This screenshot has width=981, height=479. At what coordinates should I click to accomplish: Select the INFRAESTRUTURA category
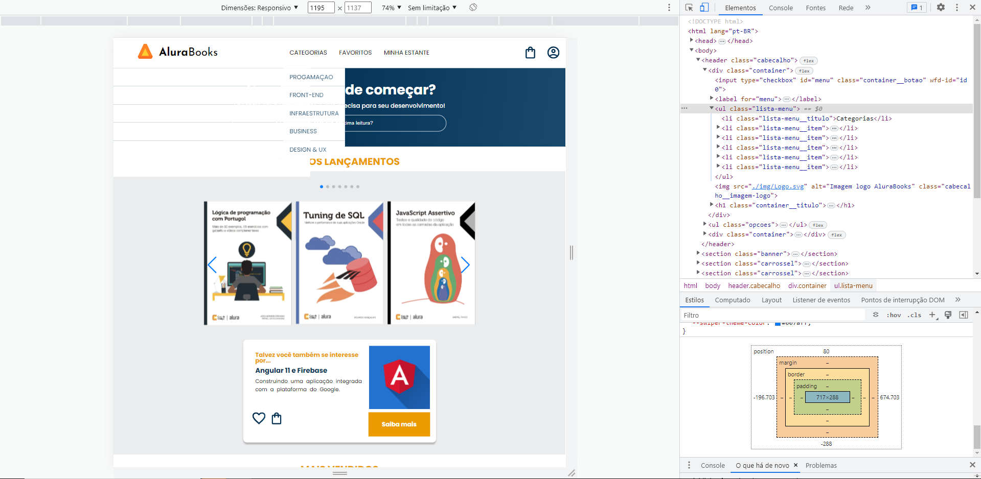(x=314, y=113)
